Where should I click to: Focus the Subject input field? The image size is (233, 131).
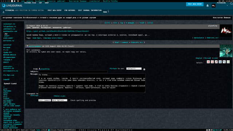tap(73, 72)
